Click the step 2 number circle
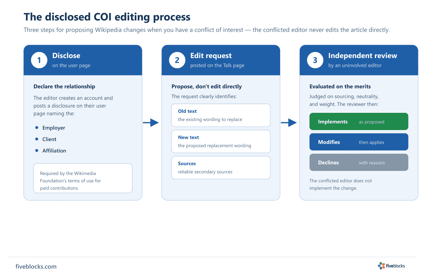Image resolution: width=423 pixels, height=278 pixels. click(x=177, y=60)
